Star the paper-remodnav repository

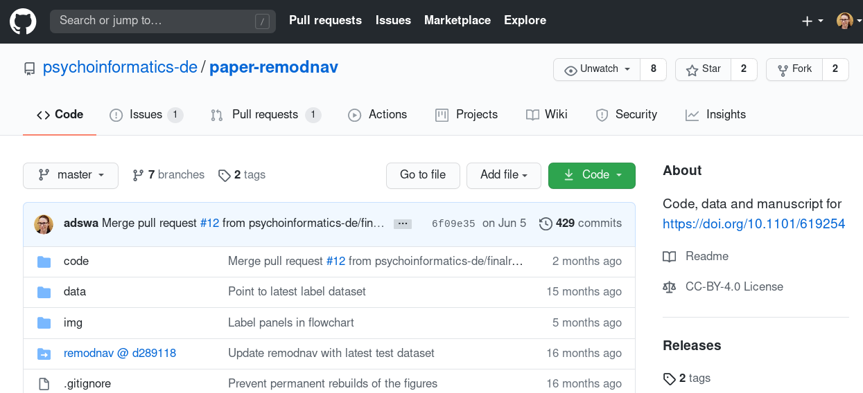tap(703, 69)
